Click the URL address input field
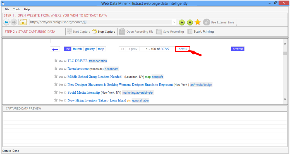The image size is (290, 154). (x=100, y=22)
